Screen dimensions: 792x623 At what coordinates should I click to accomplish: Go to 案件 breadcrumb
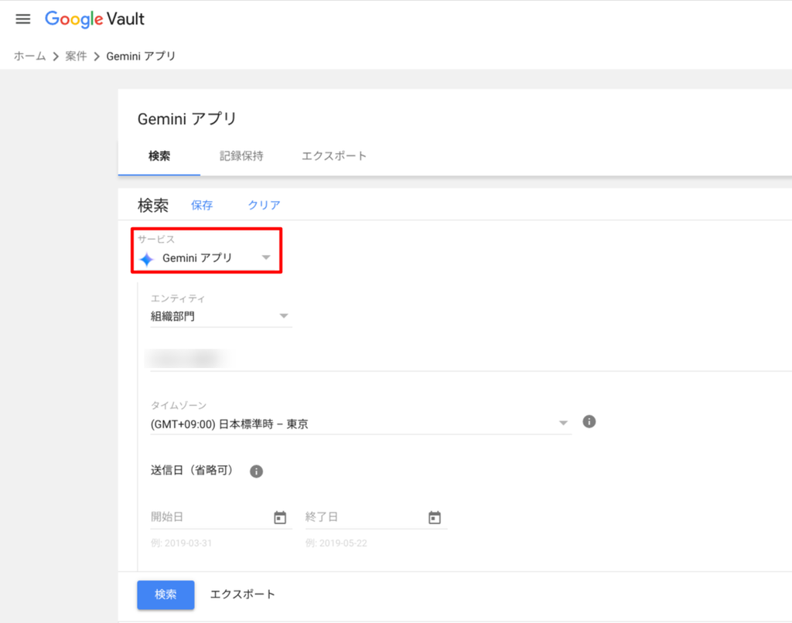[x=76, y=56]
